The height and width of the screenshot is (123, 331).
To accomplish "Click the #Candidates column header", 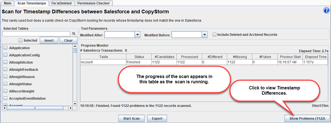I will click(164, 57).
